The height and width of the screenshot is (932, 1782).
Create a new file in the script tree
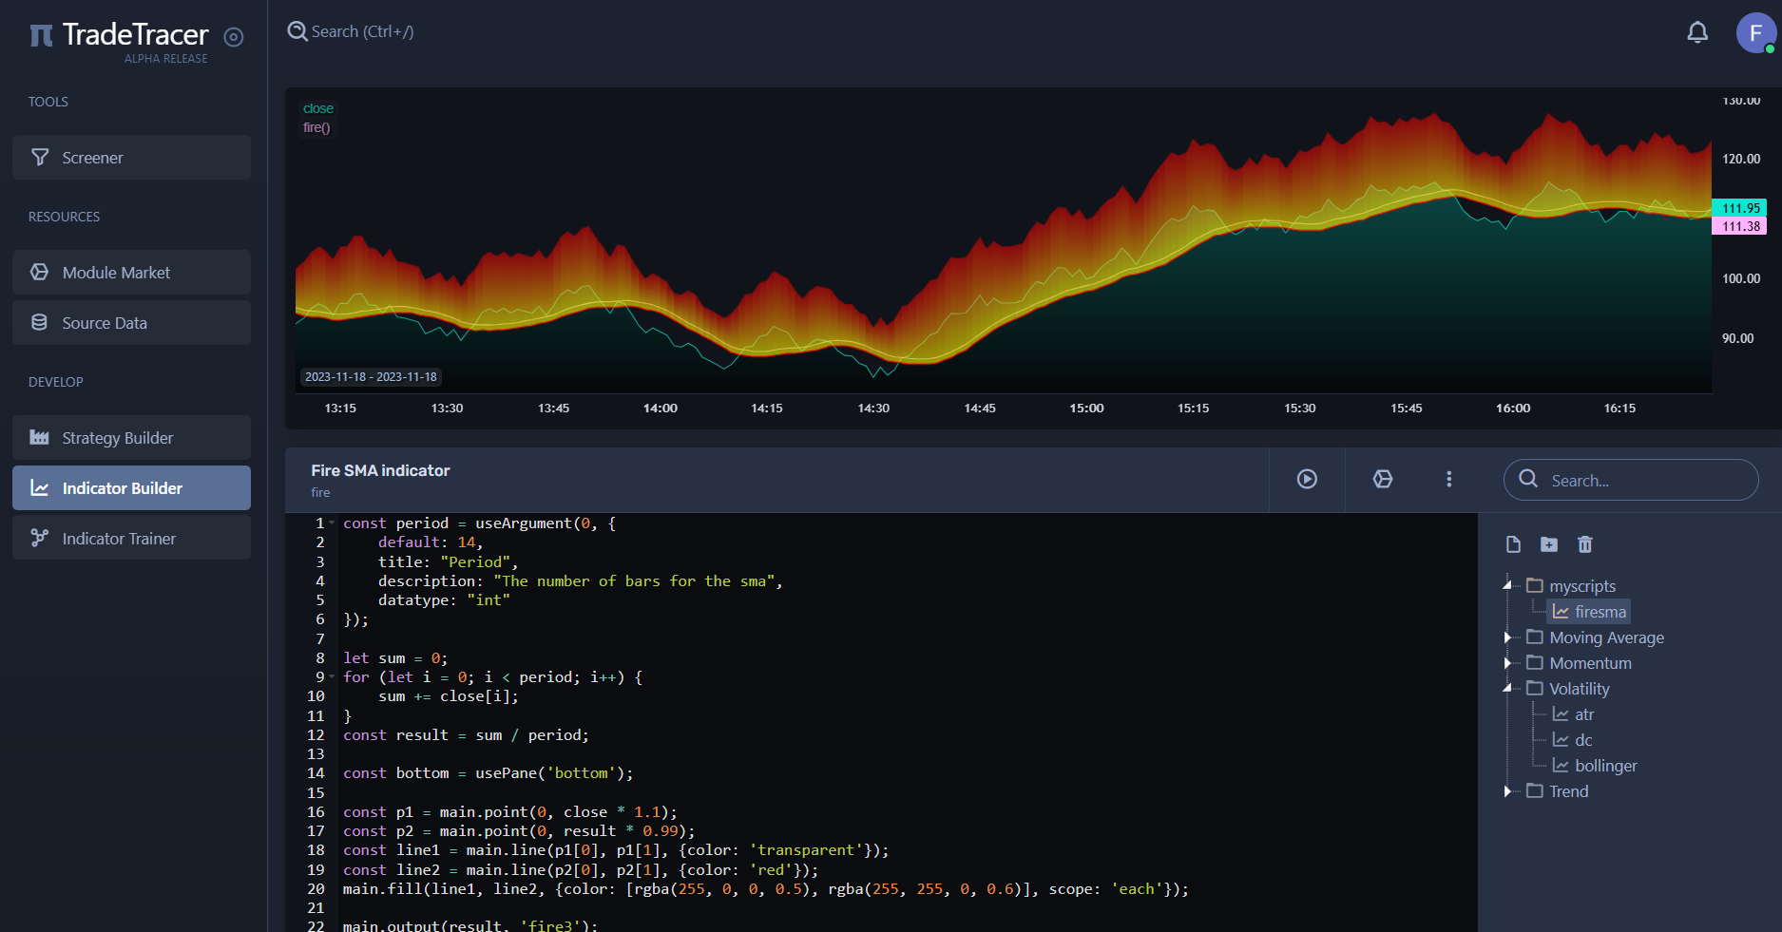coord(1513,544)
